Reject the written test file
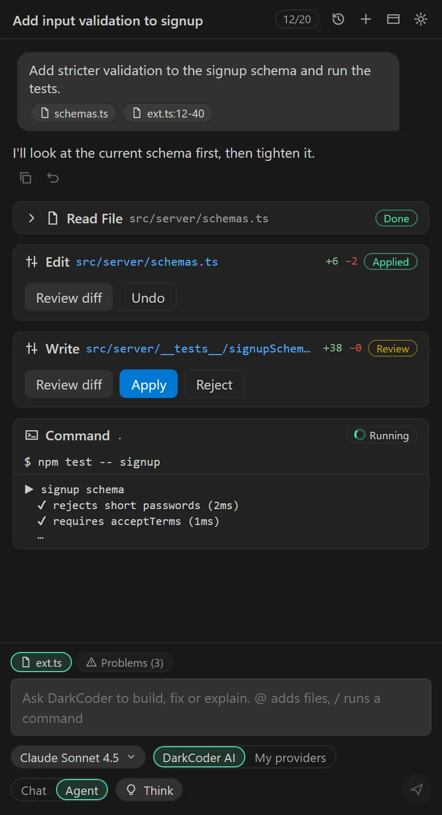The image size is (442, 815). [214, 385]
